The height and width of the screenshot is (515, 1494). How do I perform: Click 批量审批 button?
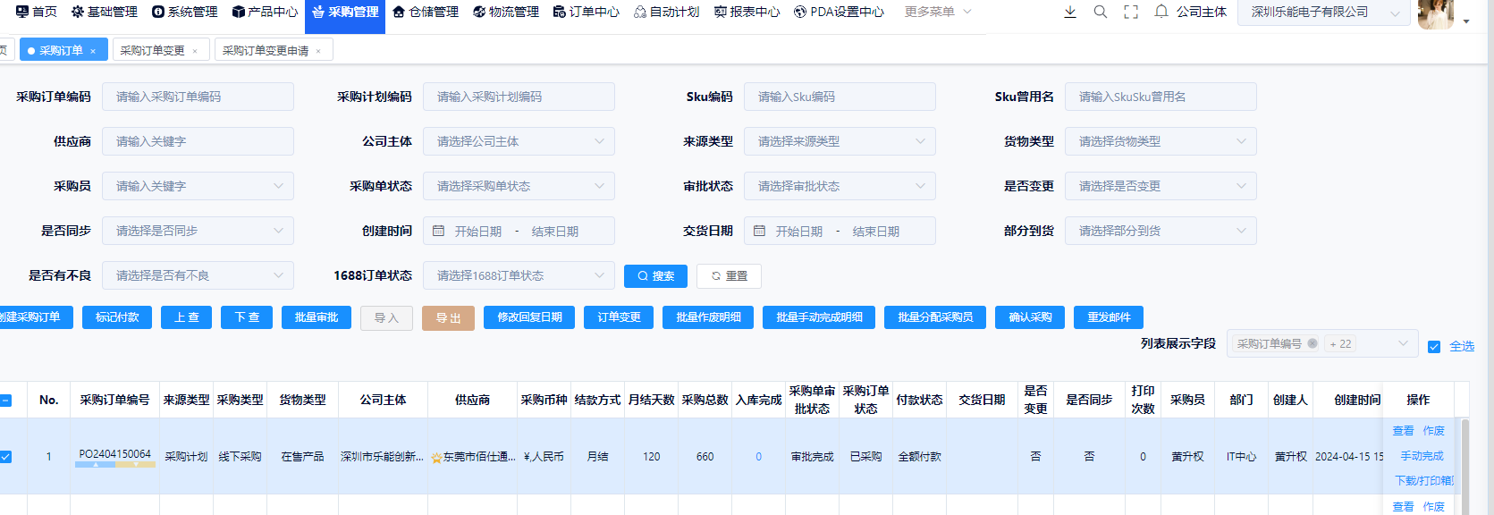(x=317, y=317)
